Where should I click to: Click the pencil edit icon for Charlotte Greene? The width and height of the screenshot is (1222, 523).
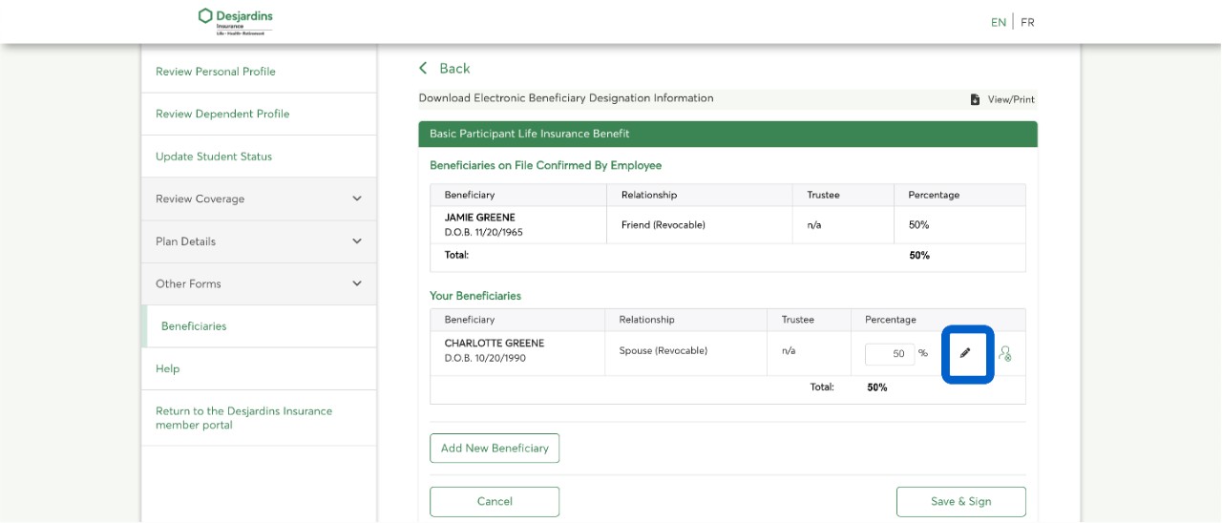click(965, 353)
